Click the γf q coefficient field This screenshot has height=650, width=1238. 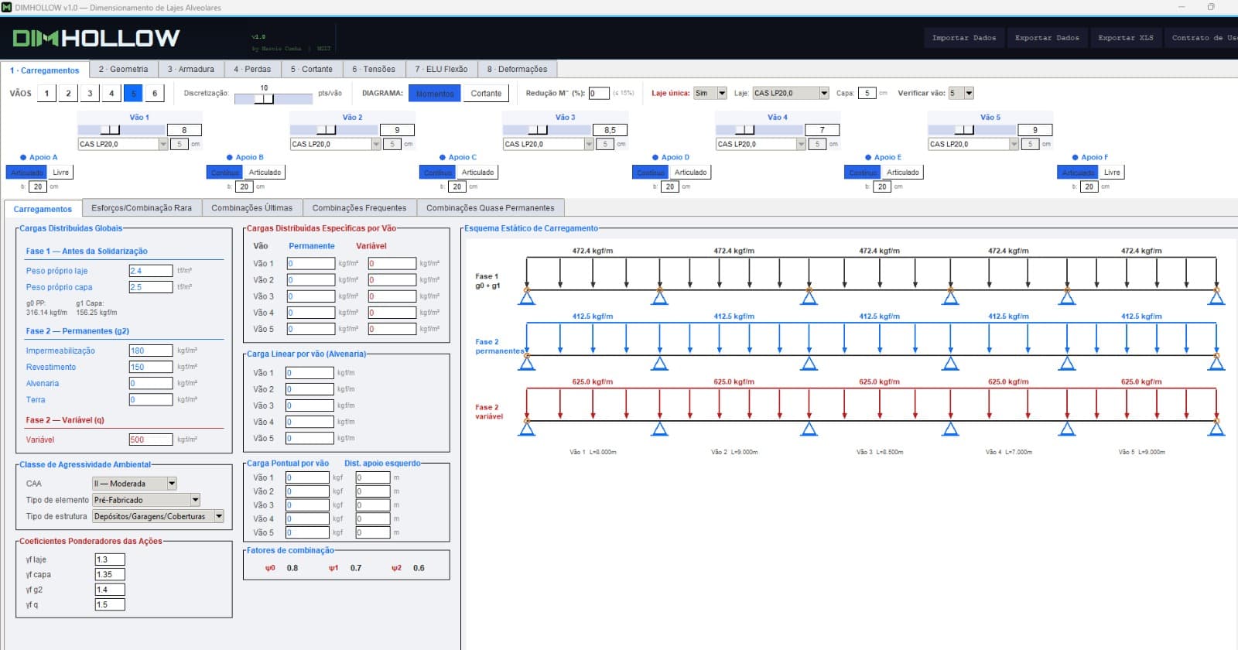click(110, 605)
